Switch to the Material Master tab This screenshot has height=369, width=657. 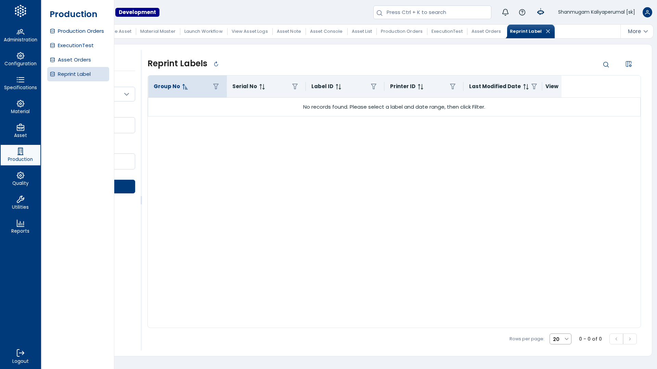click(x=158, y=31)
